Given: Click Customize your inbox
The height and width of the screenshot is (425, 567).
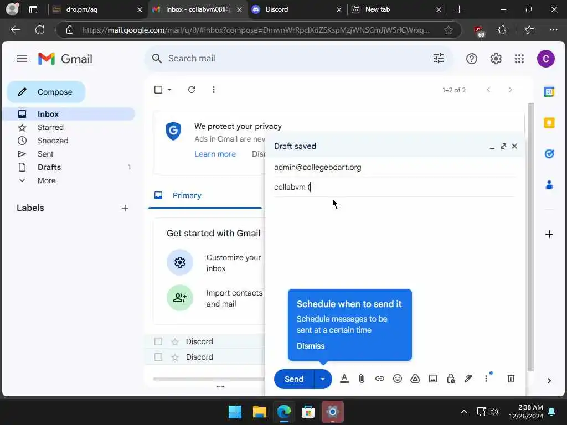Looking at the screenshot, I should [214, 263].
